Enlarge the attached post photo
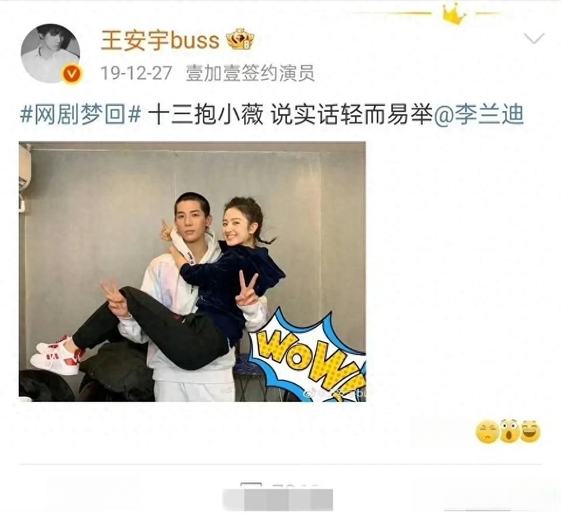The image size is (561, 513). click(x=192, y=271)
